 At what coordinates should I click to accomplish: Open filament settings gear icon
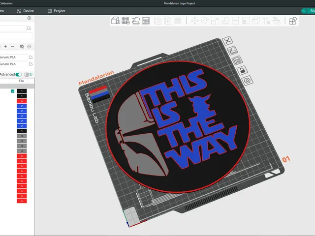click(x=29, y=47)
